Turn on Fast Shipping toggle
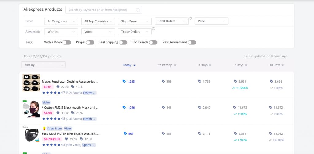 click(x=123, y=42)
